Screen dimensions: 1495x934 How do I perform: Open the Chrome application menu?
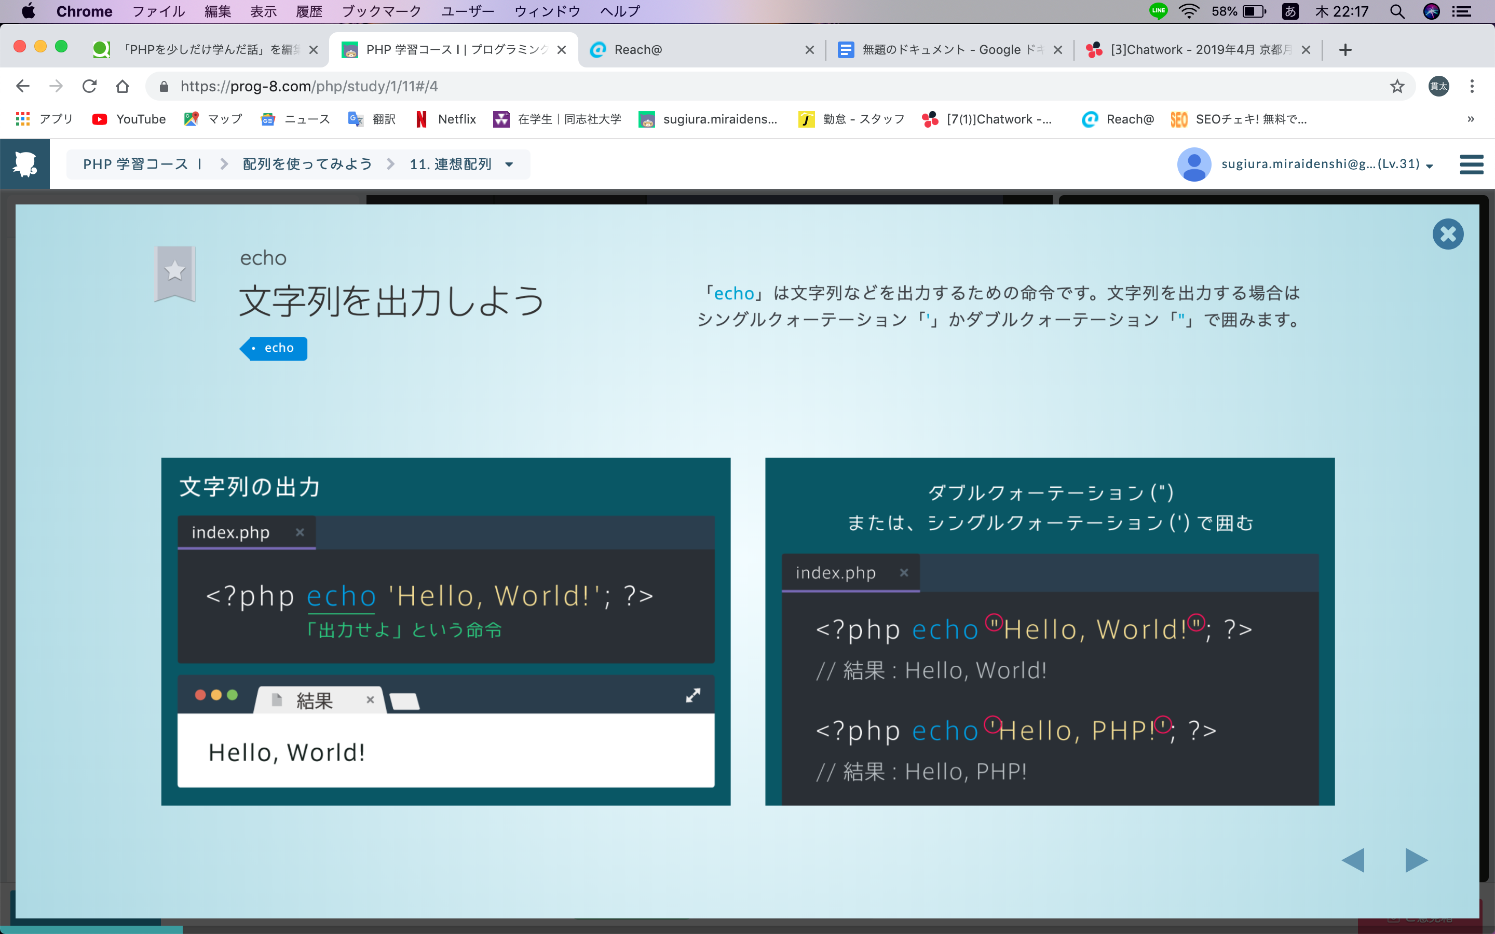tap(84, 11)
